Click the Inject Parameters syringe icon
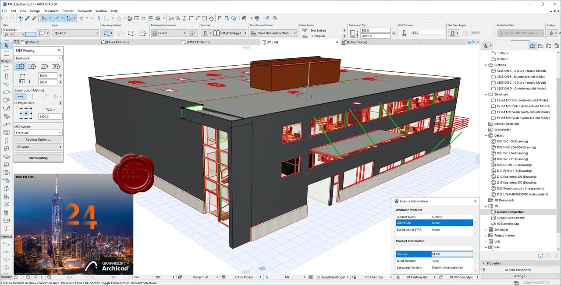This screenshot has height=286, width=561. coord(34,18)
